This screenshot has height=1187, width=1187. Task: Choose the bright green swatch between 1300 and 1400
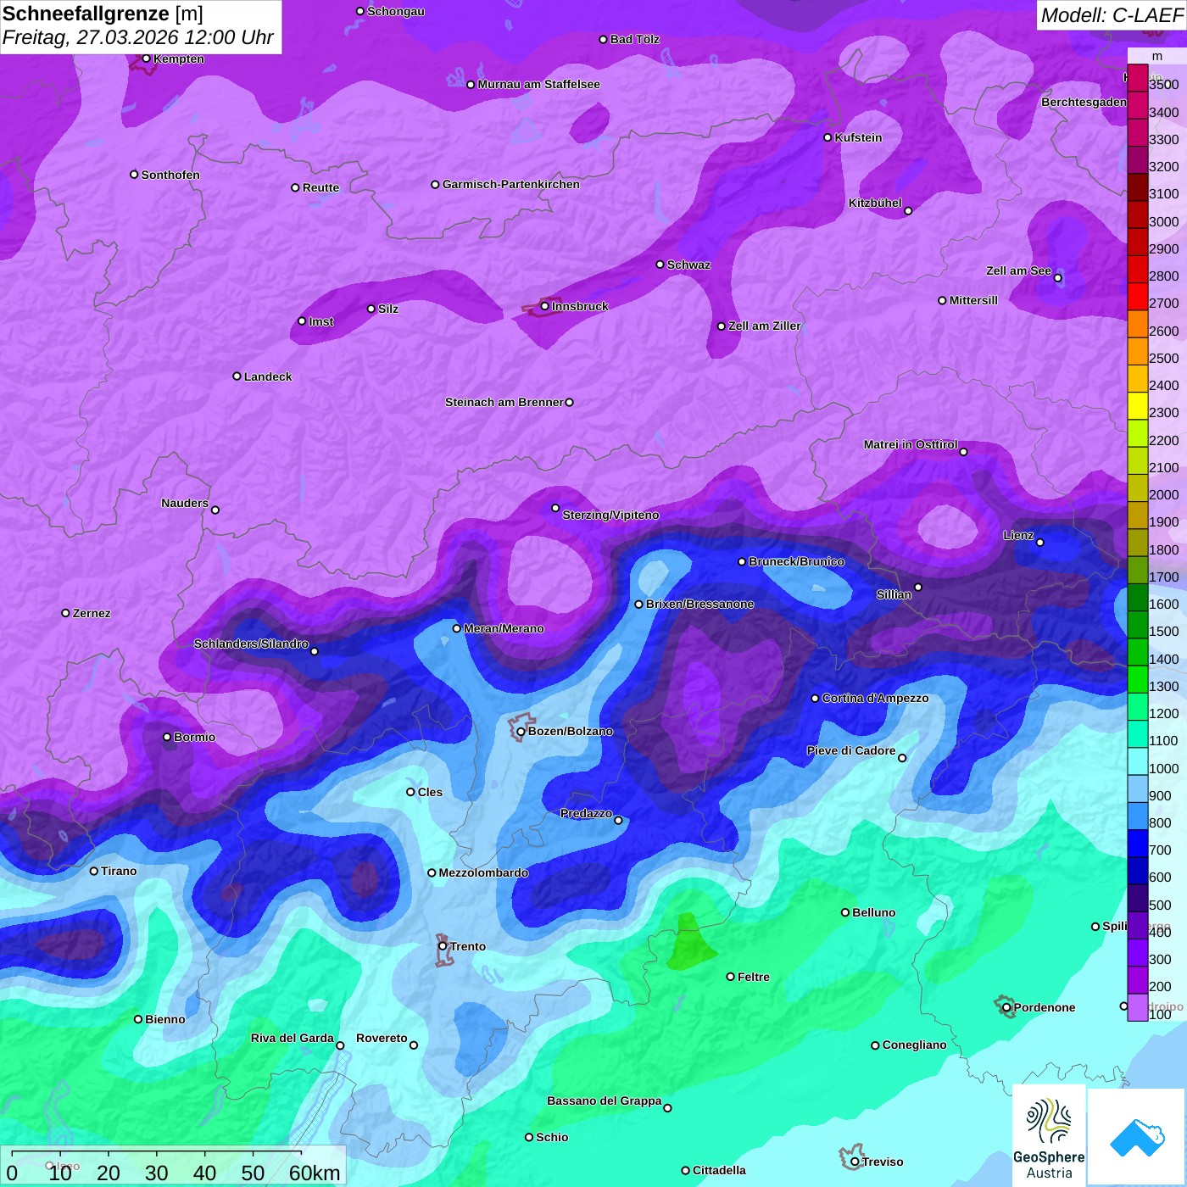point(1138,679)
